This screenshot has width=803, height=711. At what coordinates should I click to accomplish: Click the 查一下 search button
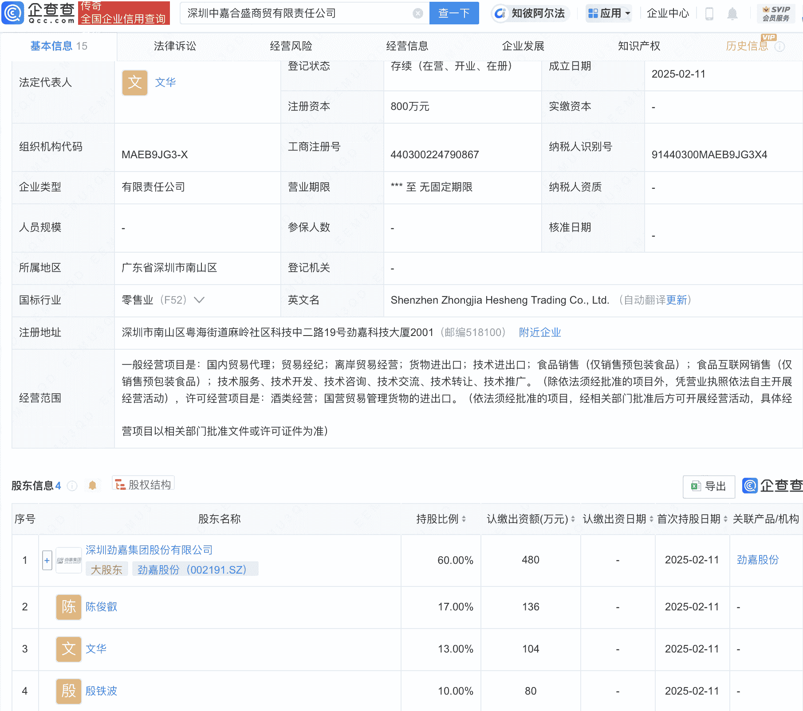[453, 13]
